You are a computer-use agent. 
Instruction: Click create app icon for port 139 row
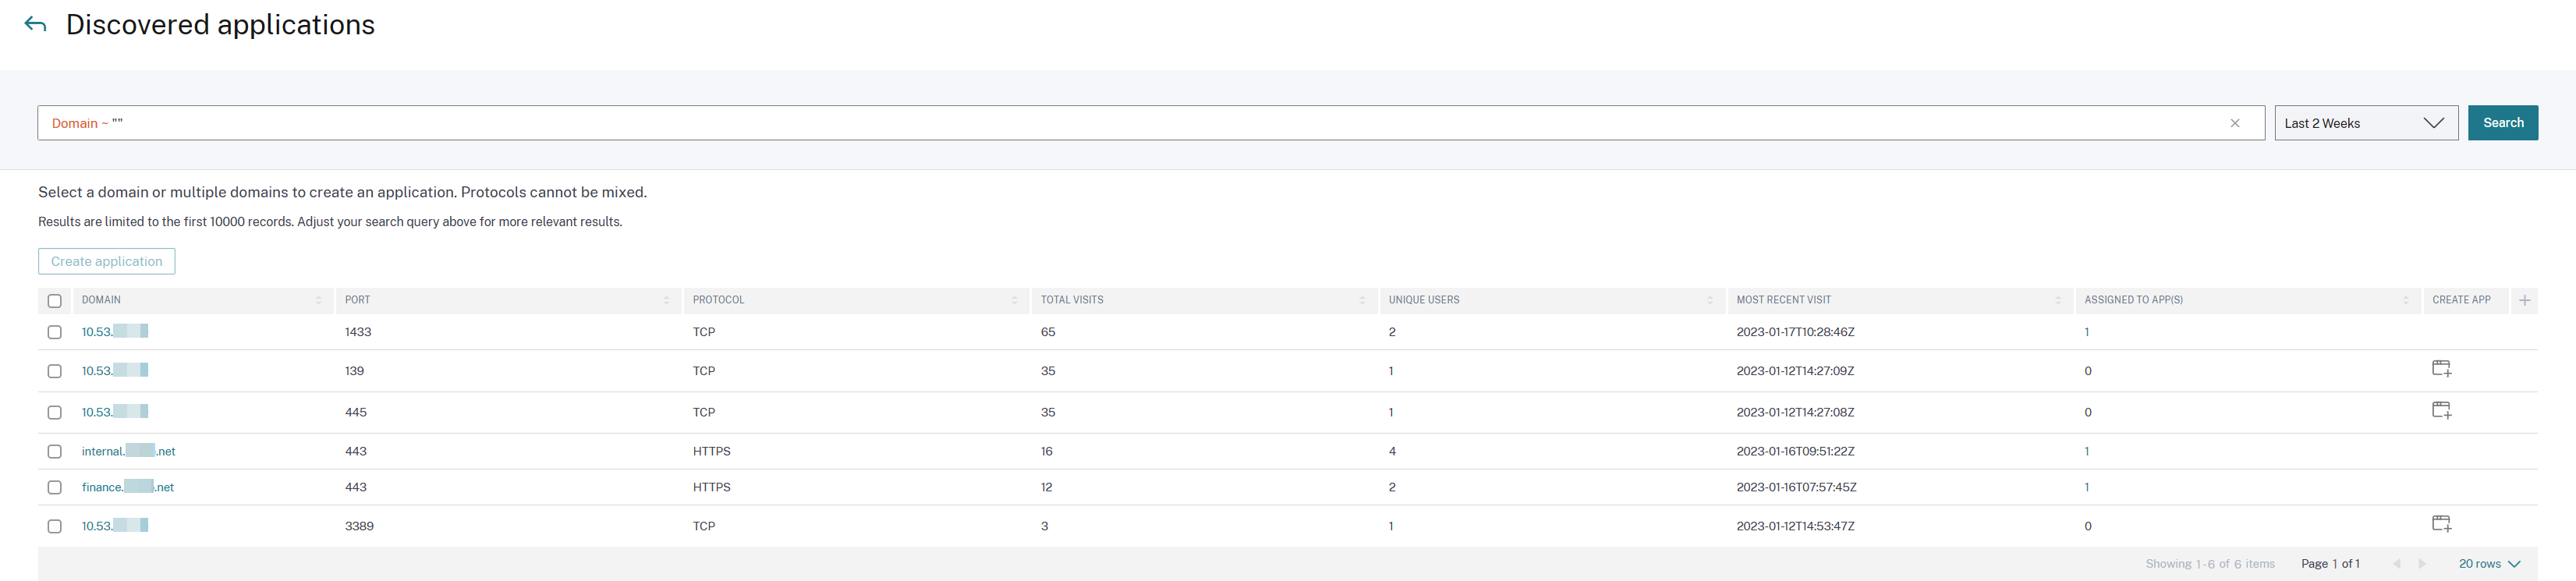[x=2441, y=369]
